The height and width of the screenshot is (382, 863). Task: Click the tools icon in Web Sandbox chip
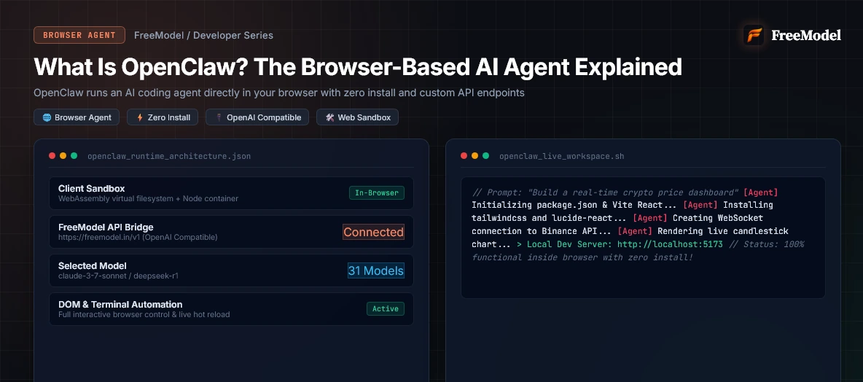pyautogui.click(x=329, y=117)
